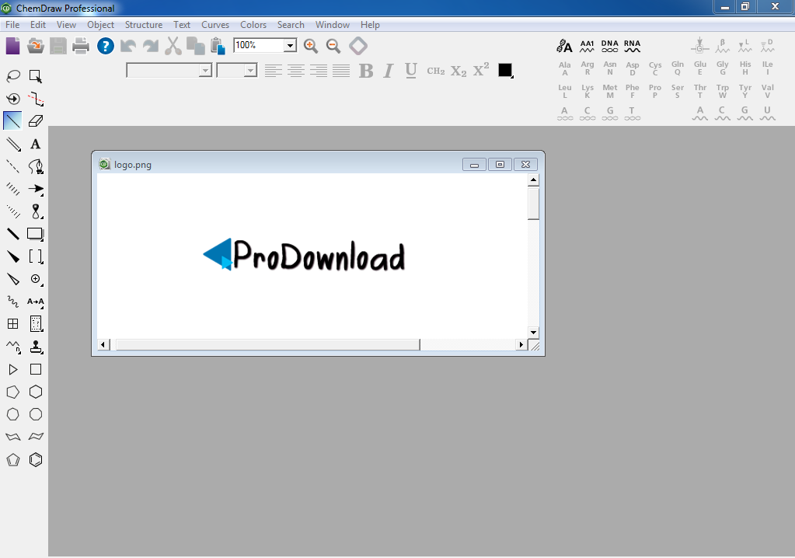Open the View menu
Viewport: 795px width, 558px height.
pyautogui.click(x=66, y=24)
